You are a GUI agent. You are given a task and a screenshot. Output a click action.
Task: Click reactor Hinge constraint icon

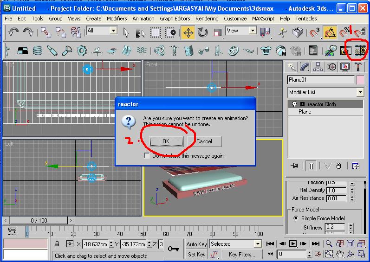click(x=189, y=51)
